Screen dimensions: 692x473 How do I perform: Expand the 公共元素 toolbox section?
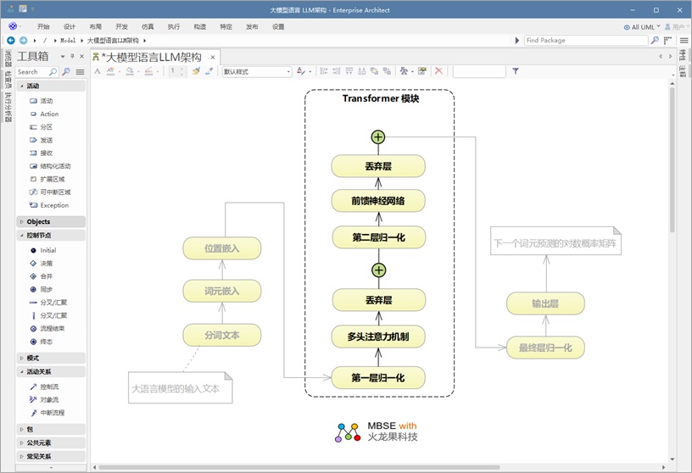[x=21, y=442]
